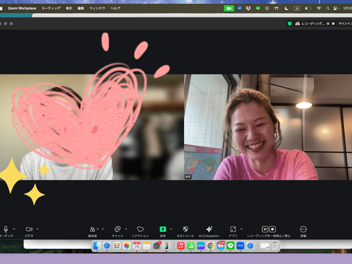Mute the microphone in Zoom toolbar

coord(6,229)
